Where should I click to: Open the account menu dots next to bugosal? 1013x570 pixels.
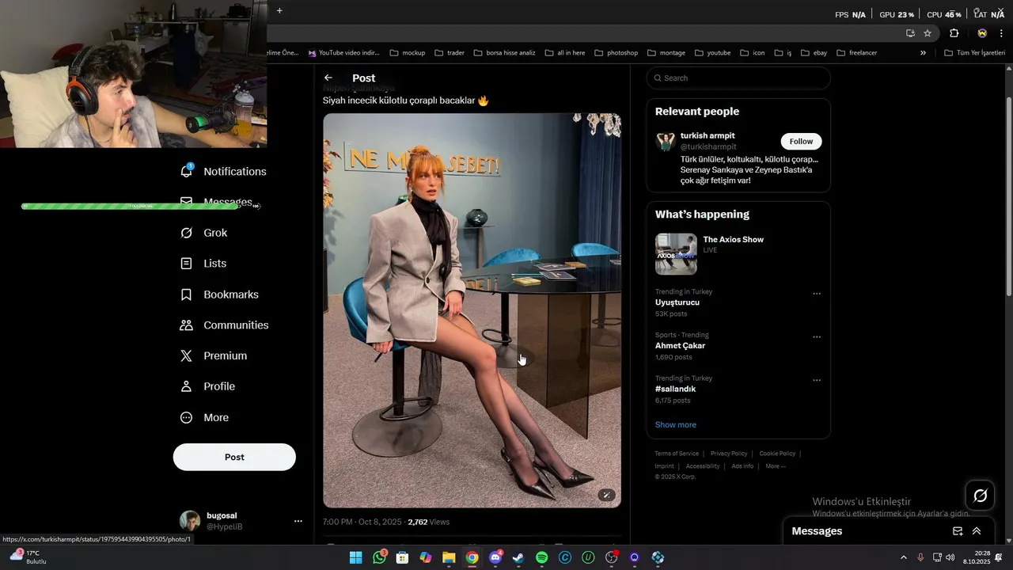(298, 521)
